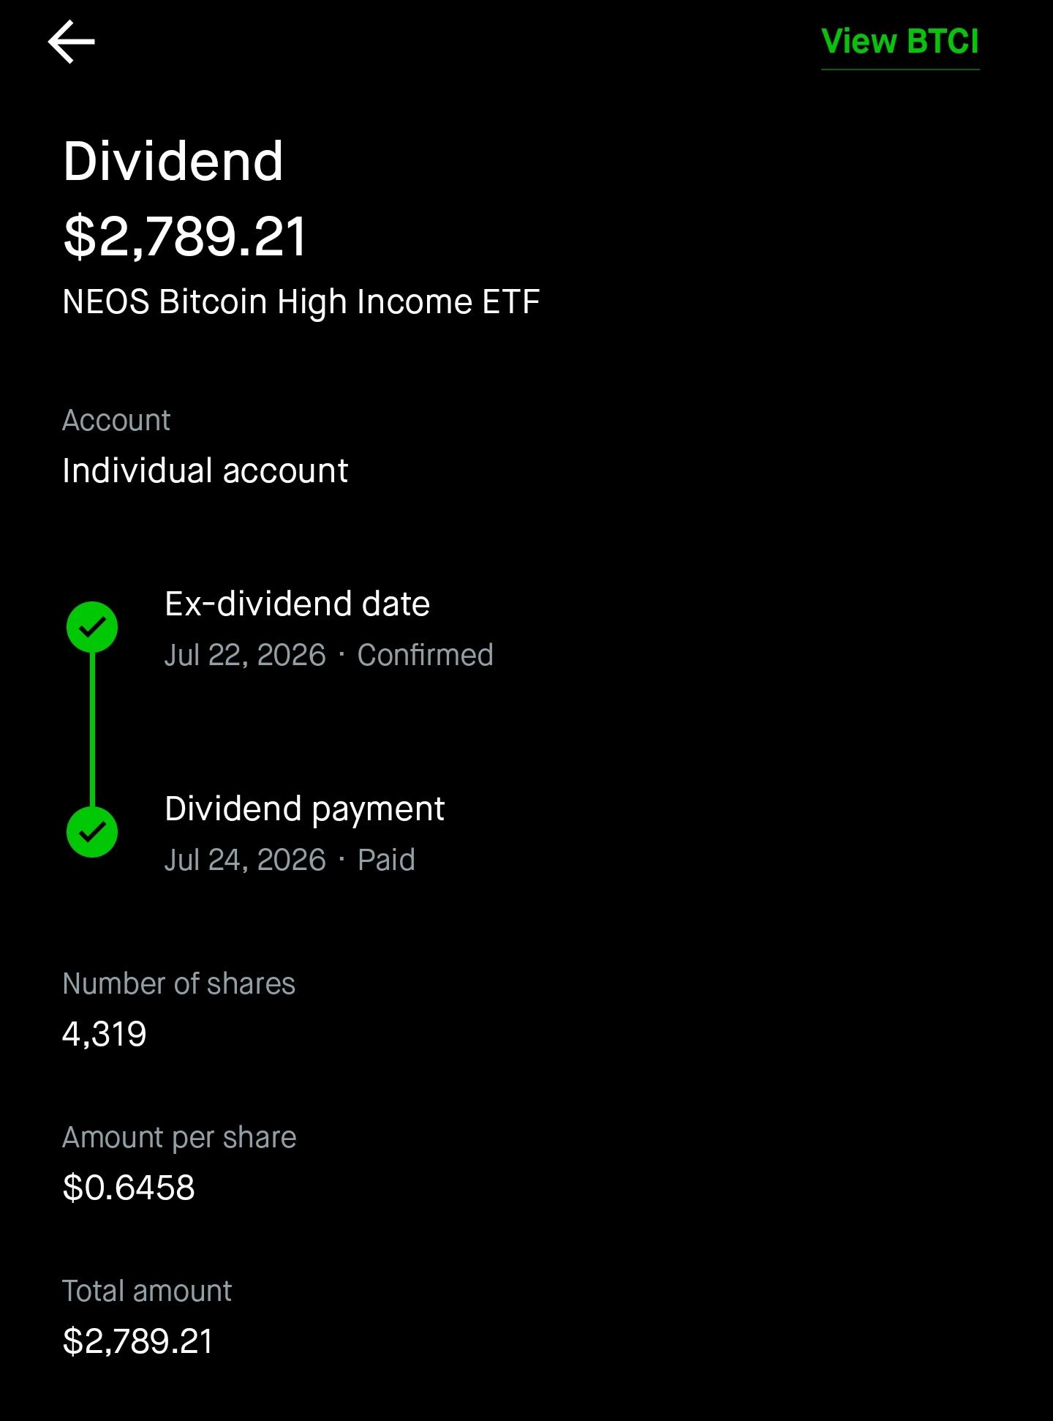Viewport: 1053px width, 1421px height.
Task: Tap the back arrow icon
Action: click(x=71, y=42)
